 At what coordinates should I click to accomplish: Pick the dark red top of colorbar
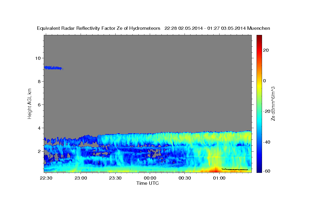tap(259, 37)
